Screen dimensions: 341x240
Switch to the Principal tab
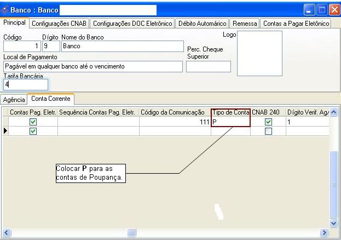coord(15,24)
